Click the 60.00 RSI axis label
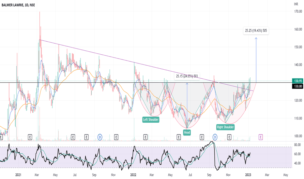The width and height of the screenshot is (304, 179). point(297,154)
